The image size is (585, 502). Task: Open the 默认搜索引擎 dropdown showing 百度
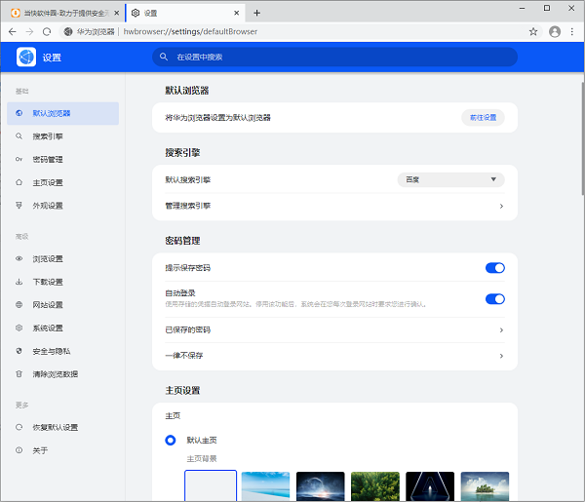(450, 179)
